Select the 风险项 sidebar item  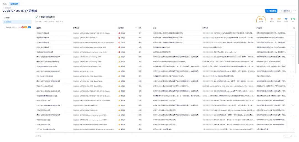[8, 22]
